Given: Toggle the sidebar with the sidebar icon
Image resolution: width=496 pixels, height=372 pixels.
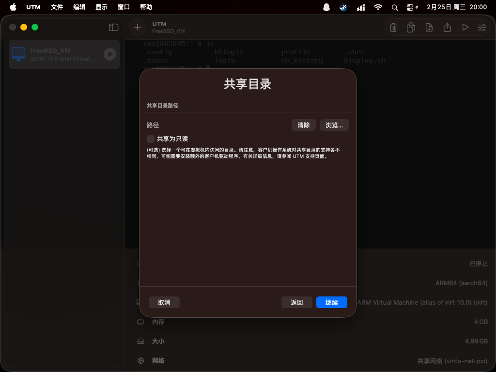Looking at the screenshot, I should [x=113, y=28].
